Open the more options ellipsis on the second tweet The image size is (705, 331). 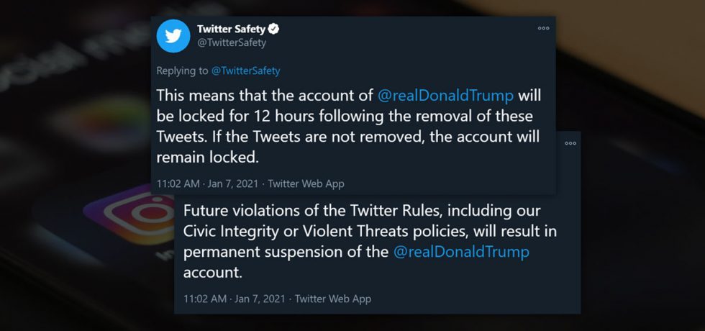tap(570, 143)
